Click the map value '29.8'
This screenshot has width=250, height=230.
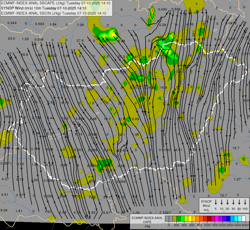(x=24, y=55)
